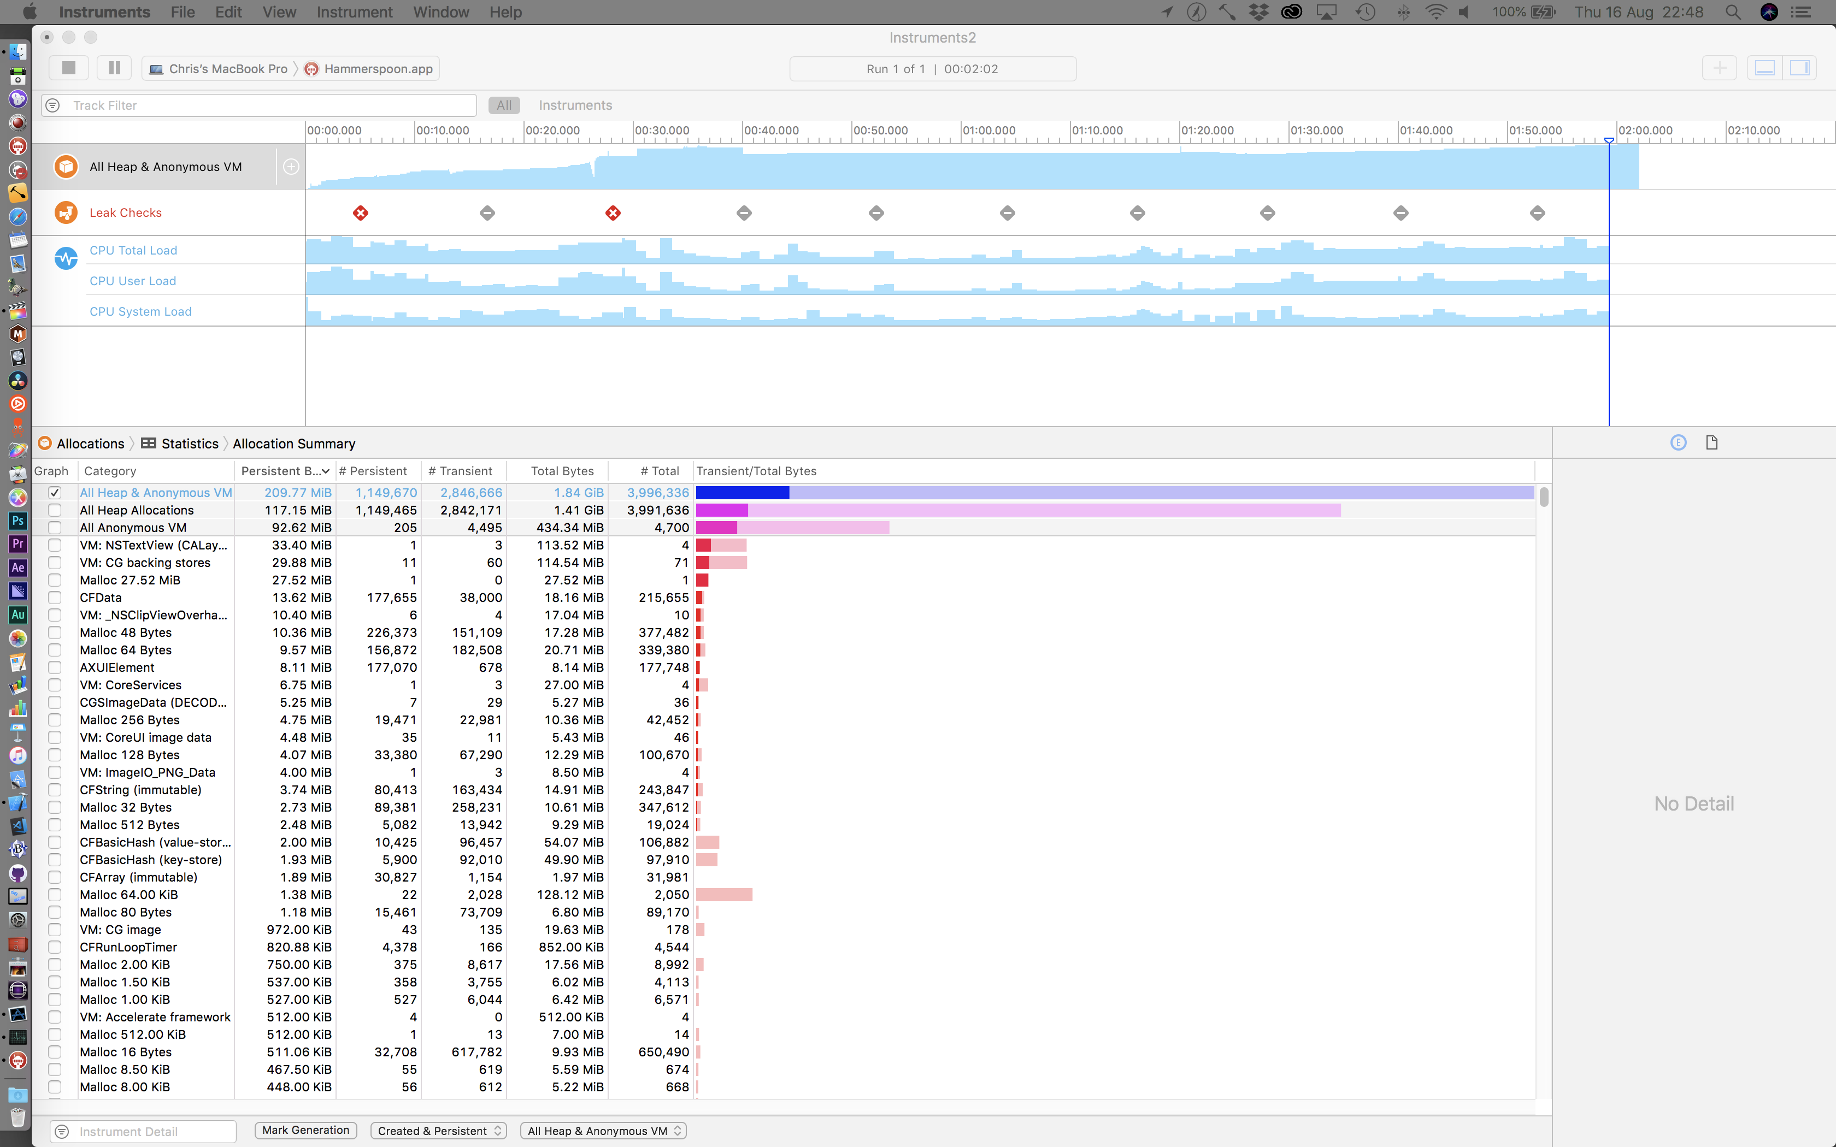Select a red leak marker on the Leak Checks track
Viewport: 1836px width, 1147px height.
click(361, 213)
